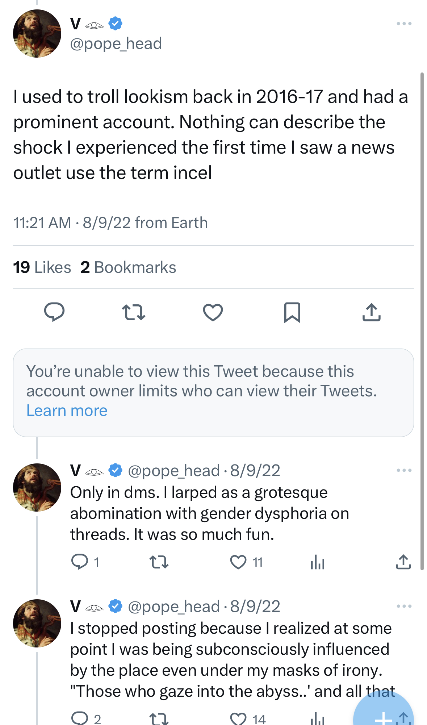Image resolution: width=427 pixels, height=725 pixels.
Task: Share the 'Only in dms' reply
Action: (x=403, y=562)
